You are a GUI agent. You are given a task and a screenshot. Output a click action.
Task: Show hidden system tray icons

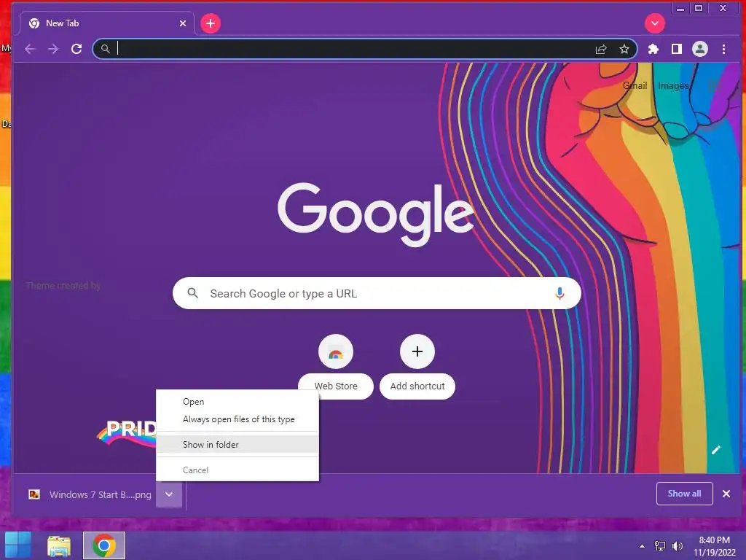tap(643, 546)
